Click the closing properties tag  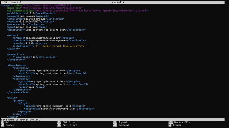click(16, 60)
